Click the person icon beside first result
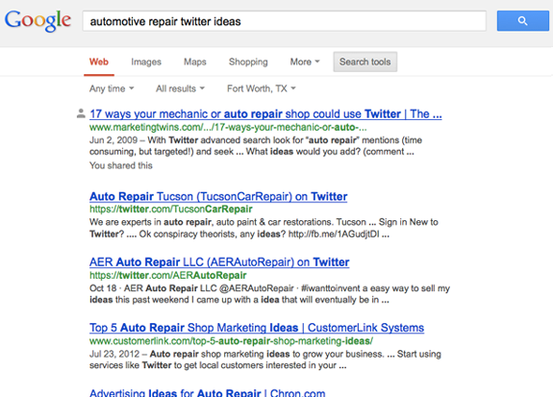553x397 pixels. tap(81, 113)
